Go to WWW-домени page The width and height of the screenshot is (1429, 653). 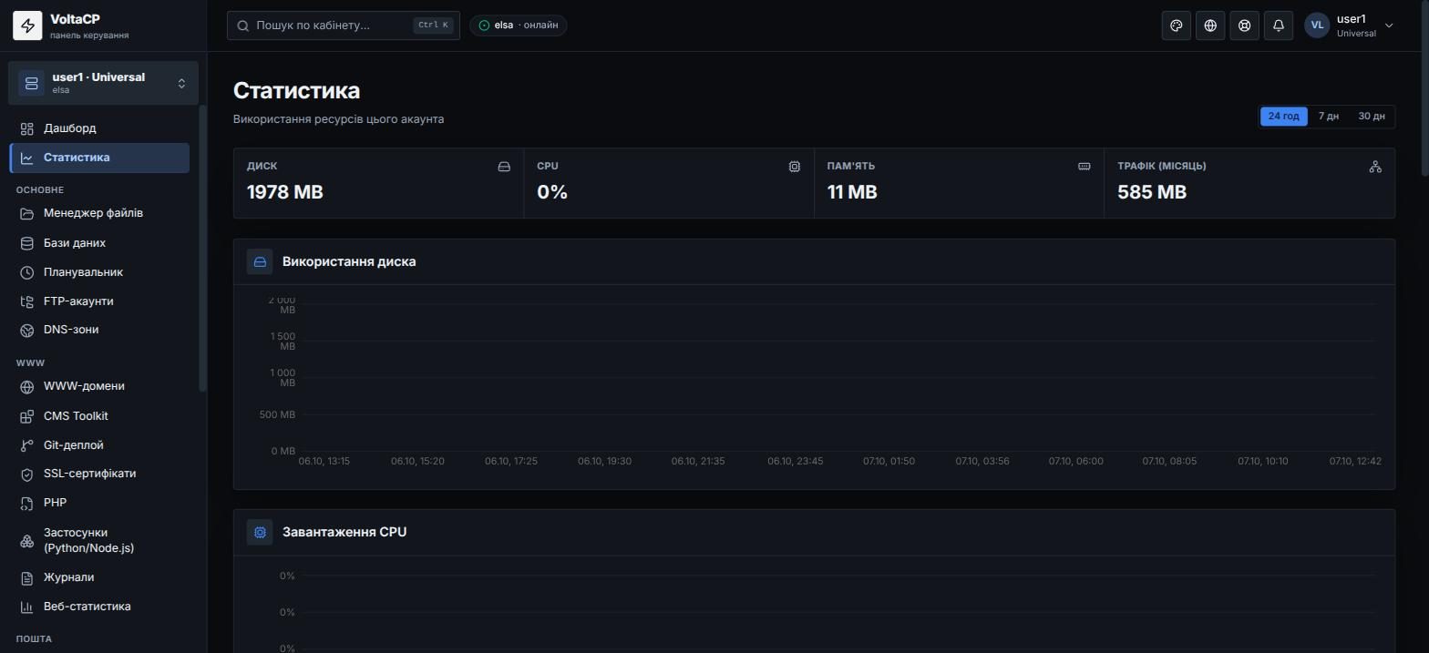[x=99, y=386]
